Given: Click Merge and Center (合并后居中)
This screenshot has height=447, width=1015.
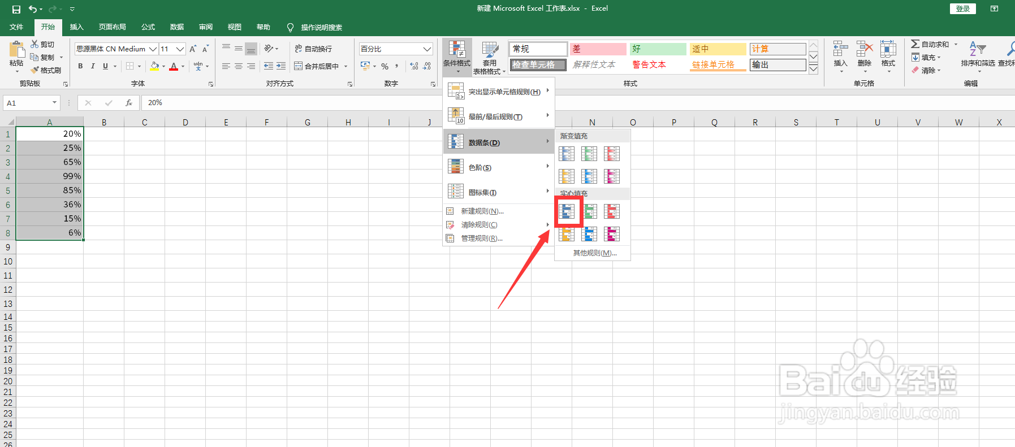Looking at the screenshot, I should pos(317,66).
